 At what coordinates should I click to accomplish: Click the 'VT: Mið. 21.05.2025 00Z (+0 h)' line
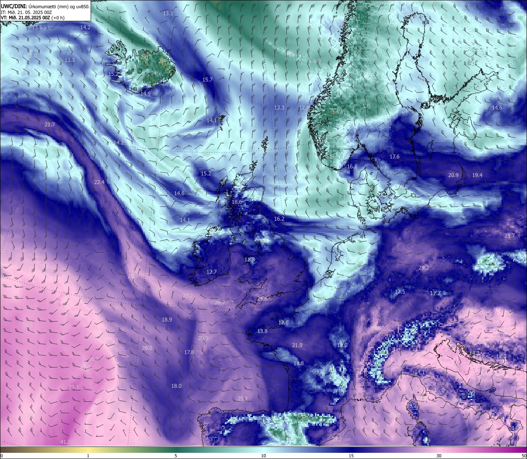coord(33,18)
